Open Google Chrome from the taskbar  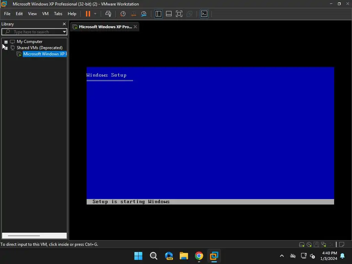(199, 256)
